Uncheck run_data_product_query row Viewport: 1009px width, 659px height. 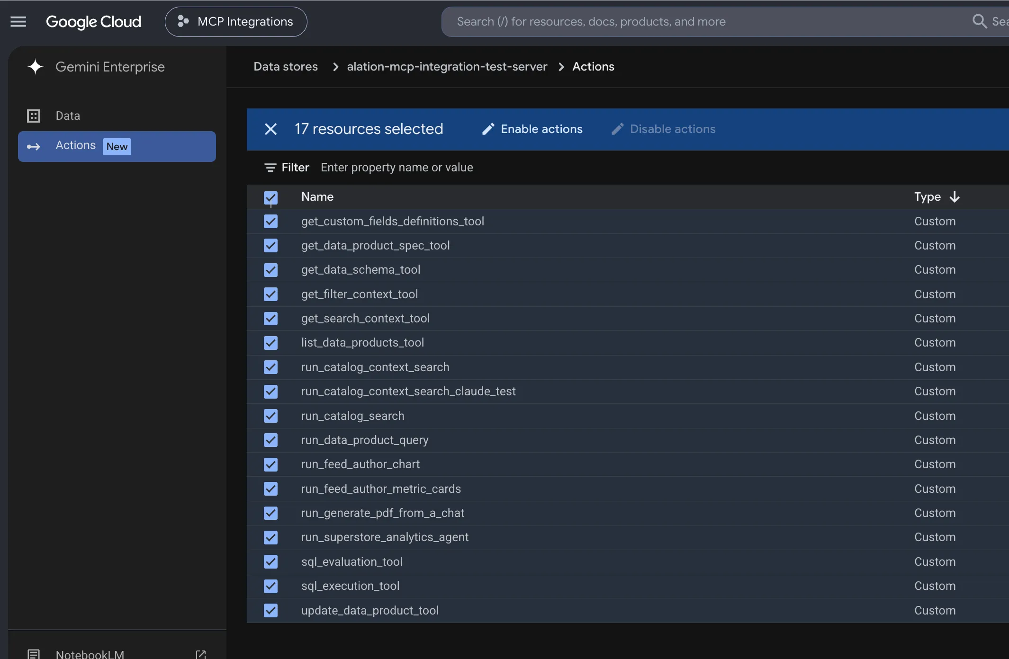(270, 440)
